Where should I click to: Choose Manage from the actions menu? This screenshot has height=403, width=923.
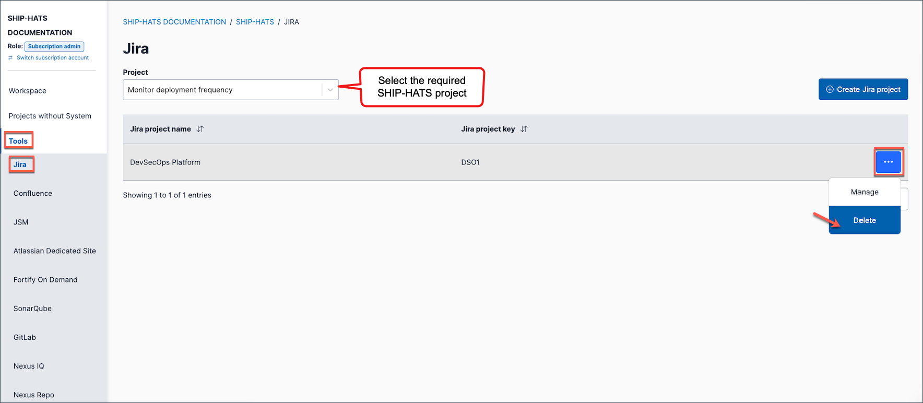pyautogui.click(x=865, y=192)
